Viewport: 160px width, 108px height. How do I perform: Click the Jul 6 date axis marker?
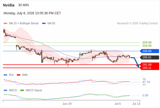(117, 104)
